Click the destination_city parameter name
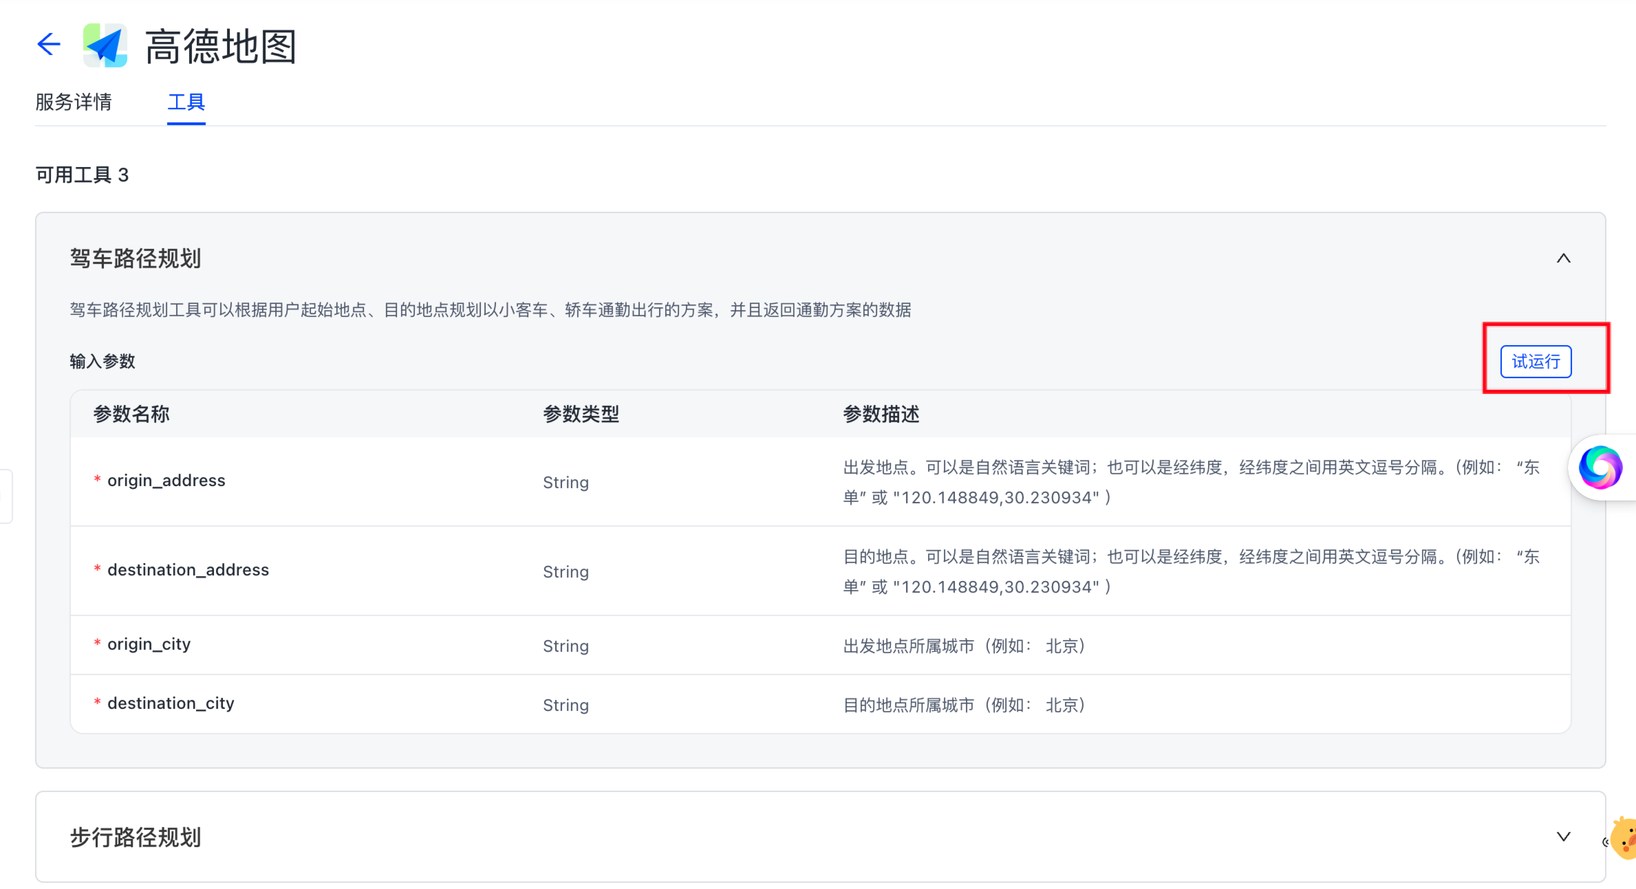This screenshot has height=889, width=1636. (171, 703)
